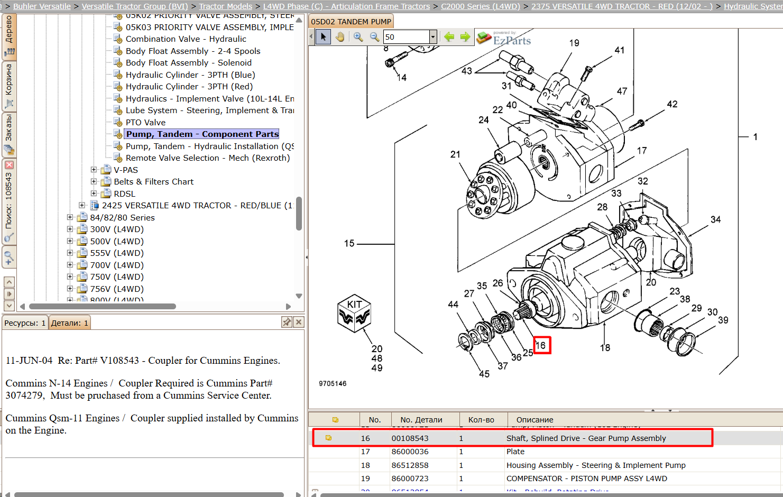This screenshot has height=497, width=783.
Task: Click the tree panel horizontal scrollbar thumb
Action: pyautogui.click(x=103, y=307)
